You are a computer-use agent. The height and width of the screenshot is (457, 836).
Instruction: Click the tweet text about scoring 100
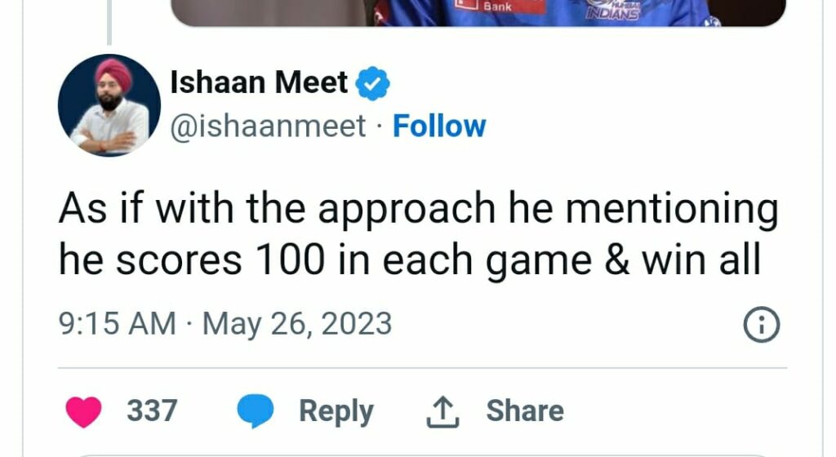tap(416, 234)
